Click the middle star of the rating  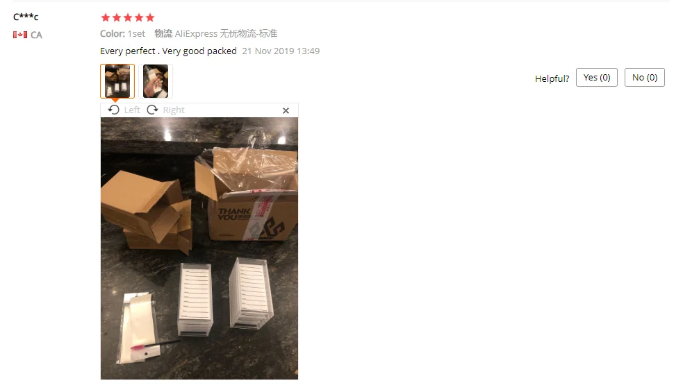click(128, 17)
